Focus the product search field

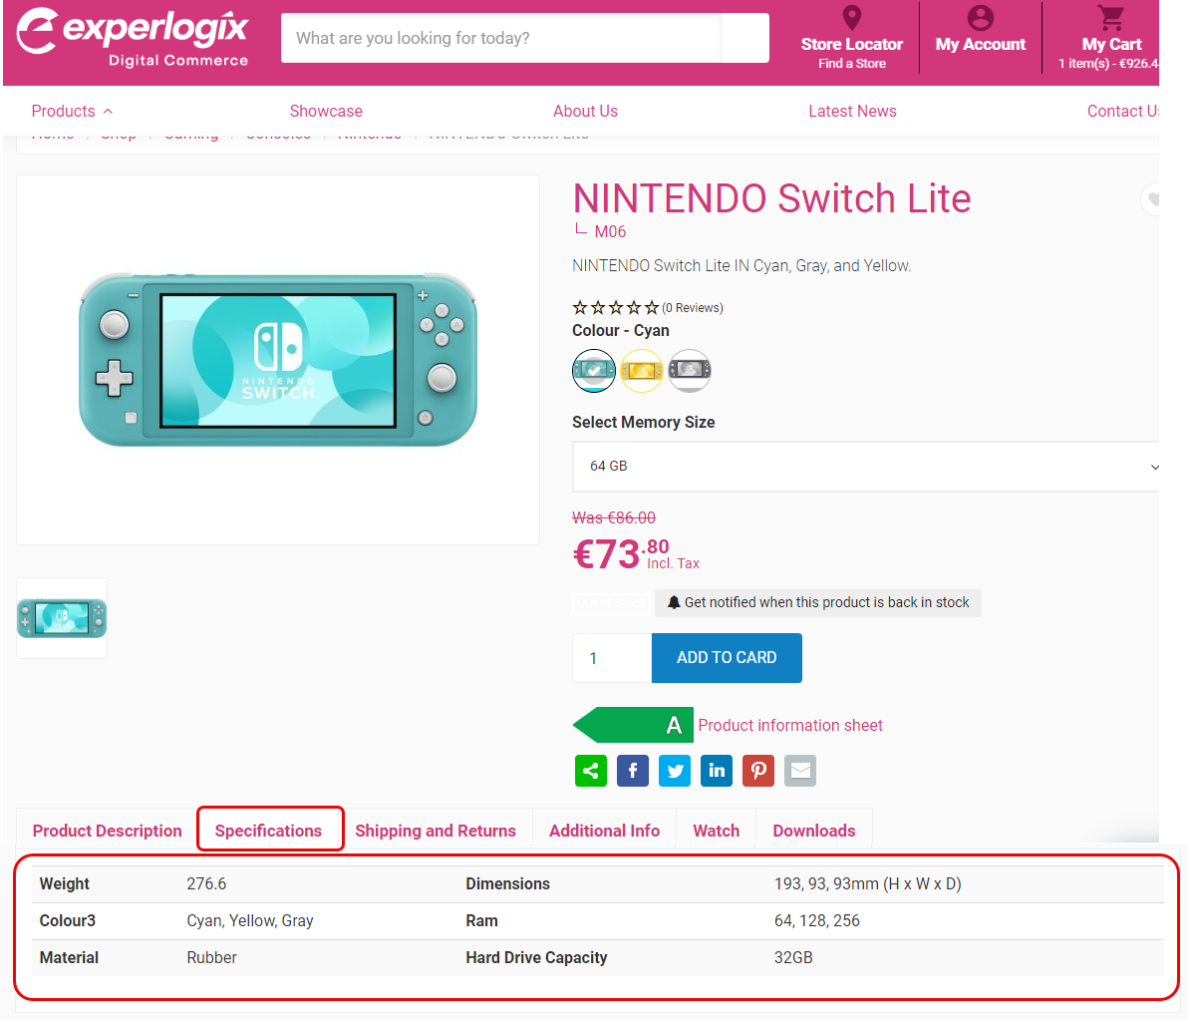(x=503, y=38)
